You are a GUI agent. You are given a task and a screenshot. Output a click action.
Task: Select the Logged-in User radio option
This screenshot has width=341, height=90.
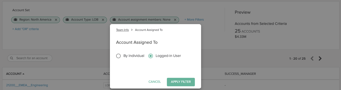point(151,56)
